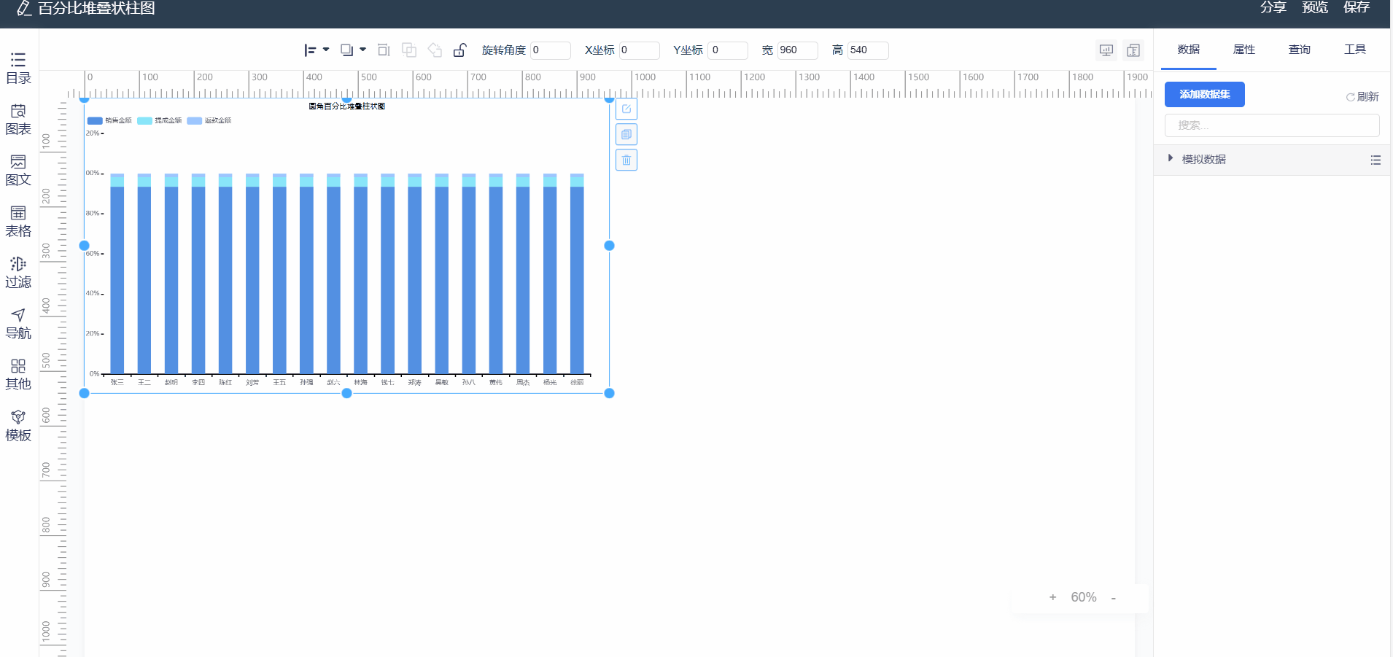Image resolution: width=1393 pixels, height=657 pixels.
Task: Click the report title 百分比堆叠状柱图
Action: (x=96, y=8)
